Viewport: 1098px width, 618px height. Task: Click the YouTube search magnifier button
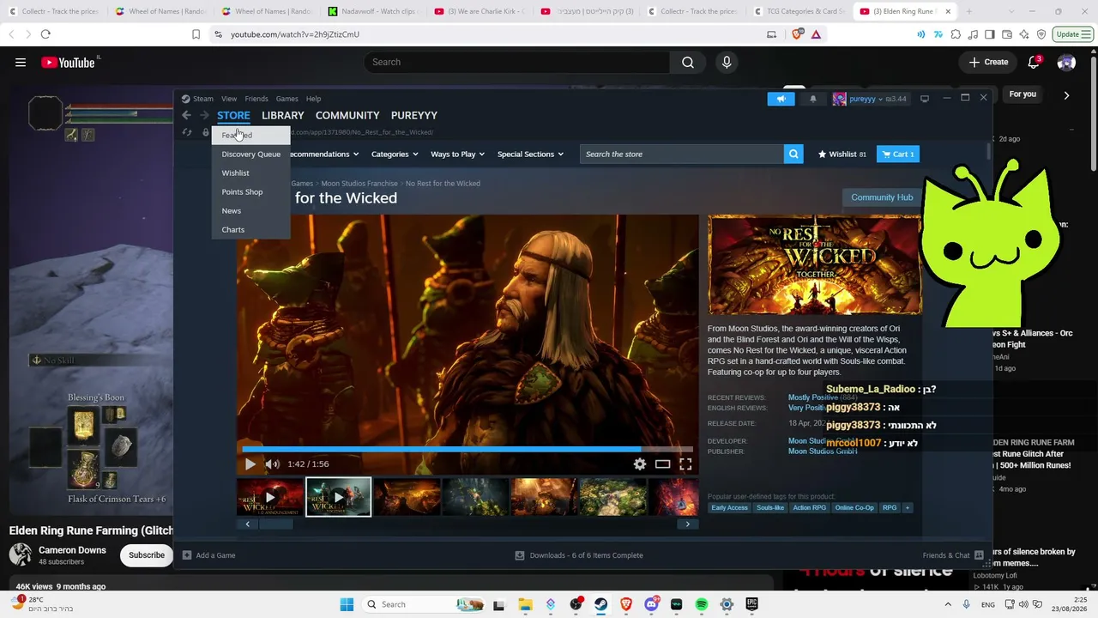click(688, 62)
